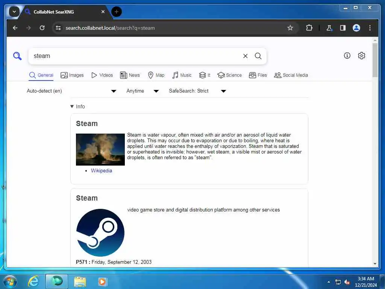Collapse the Info section

(77, 106)
